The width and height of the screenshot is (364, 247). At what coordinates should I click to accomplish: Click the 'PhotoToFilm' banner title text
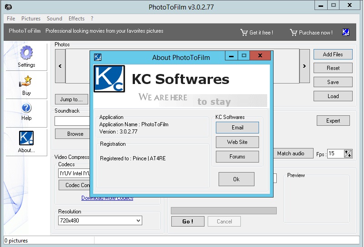coord(25,31)
